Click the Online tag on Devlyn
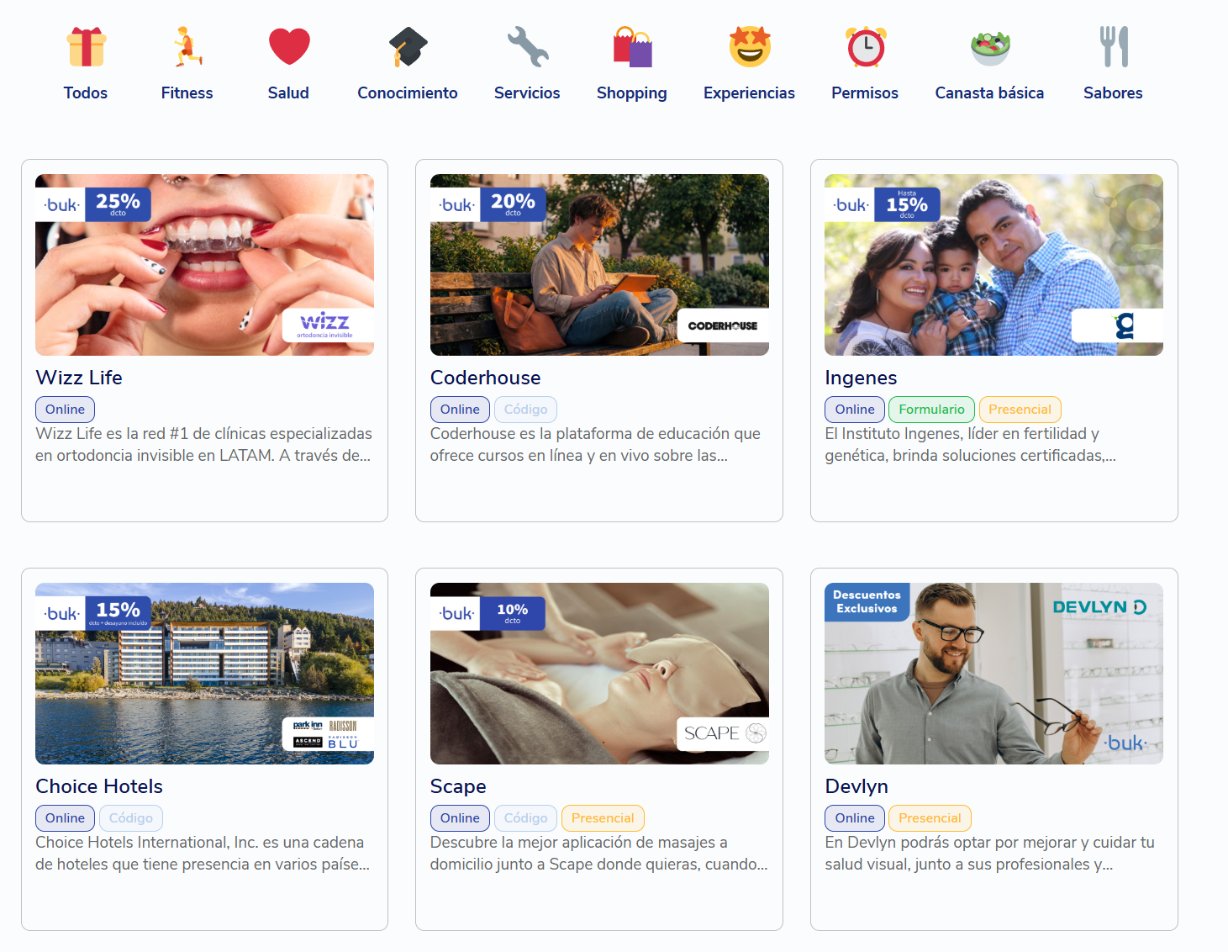This screenshot has height=952, width=1228. pyautogui.click(x=855, y=818)
